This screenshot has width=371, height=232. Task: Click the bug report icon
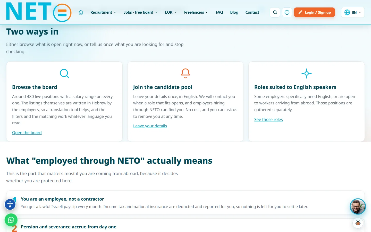358,223
